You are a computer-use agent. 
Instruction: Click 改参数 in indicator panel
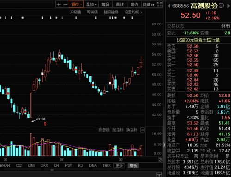click(104, 130)
